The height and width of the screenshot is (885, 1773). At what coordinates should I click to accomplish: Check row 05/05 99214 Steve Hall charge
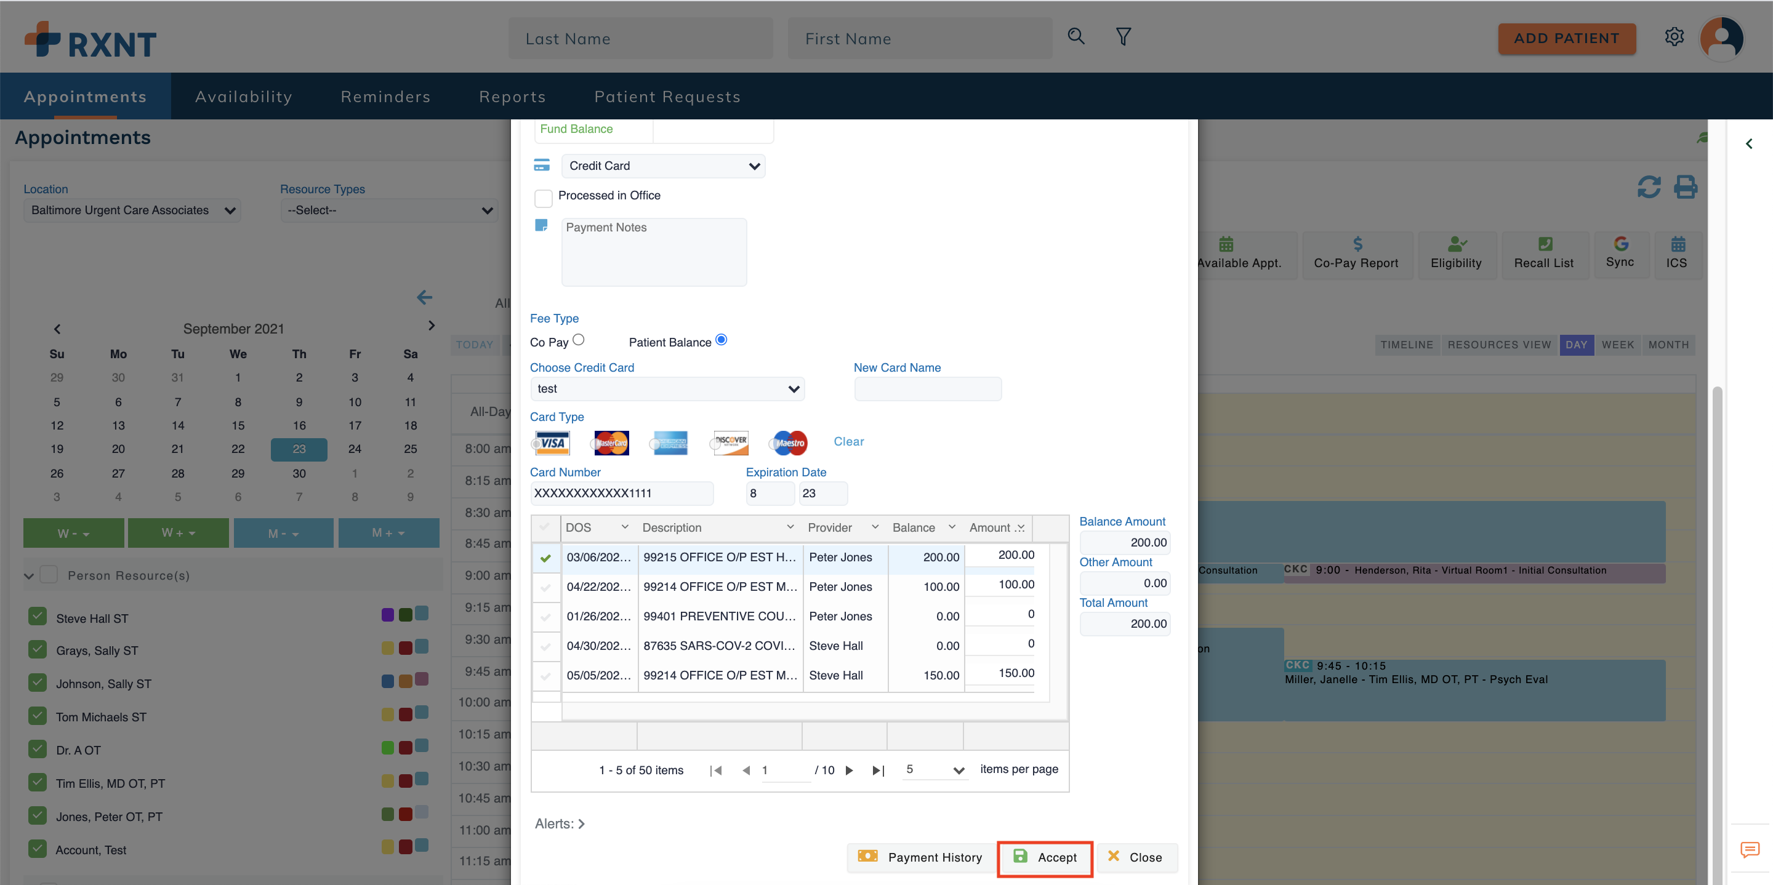coord(545,676)
